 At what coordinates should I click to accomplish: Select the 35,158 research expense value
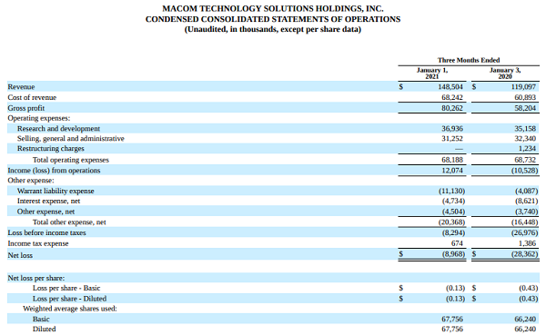tap(525, 129)
